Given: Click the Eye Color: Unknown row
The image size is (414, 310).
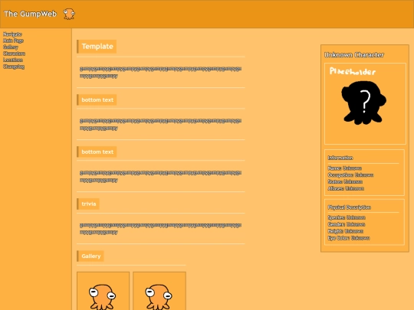Looking at the screenshot, I should click(x=349, y=238).
